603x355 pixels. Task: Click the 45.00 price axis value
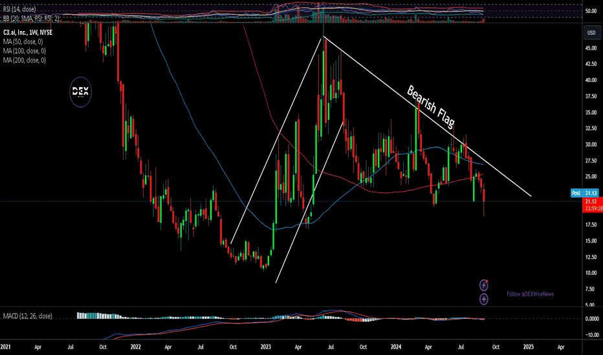[x=591, y=48]
